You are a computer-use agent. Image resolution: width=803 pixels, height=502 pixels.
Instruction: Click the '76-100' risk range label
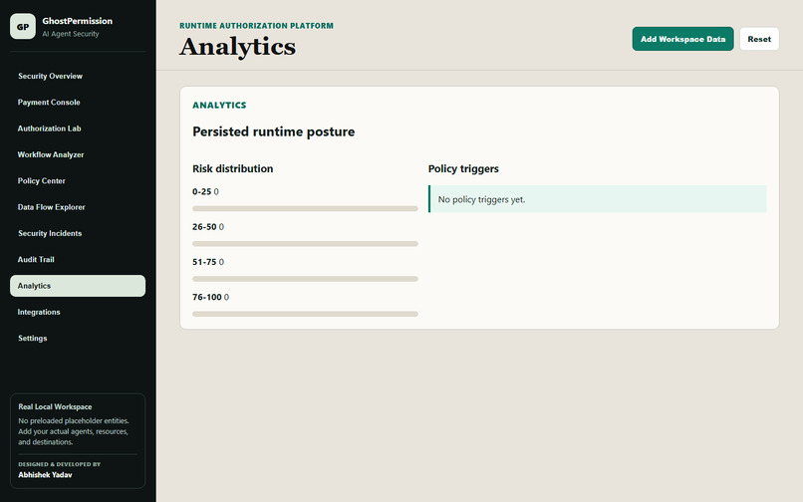click(x=207, y=297)
